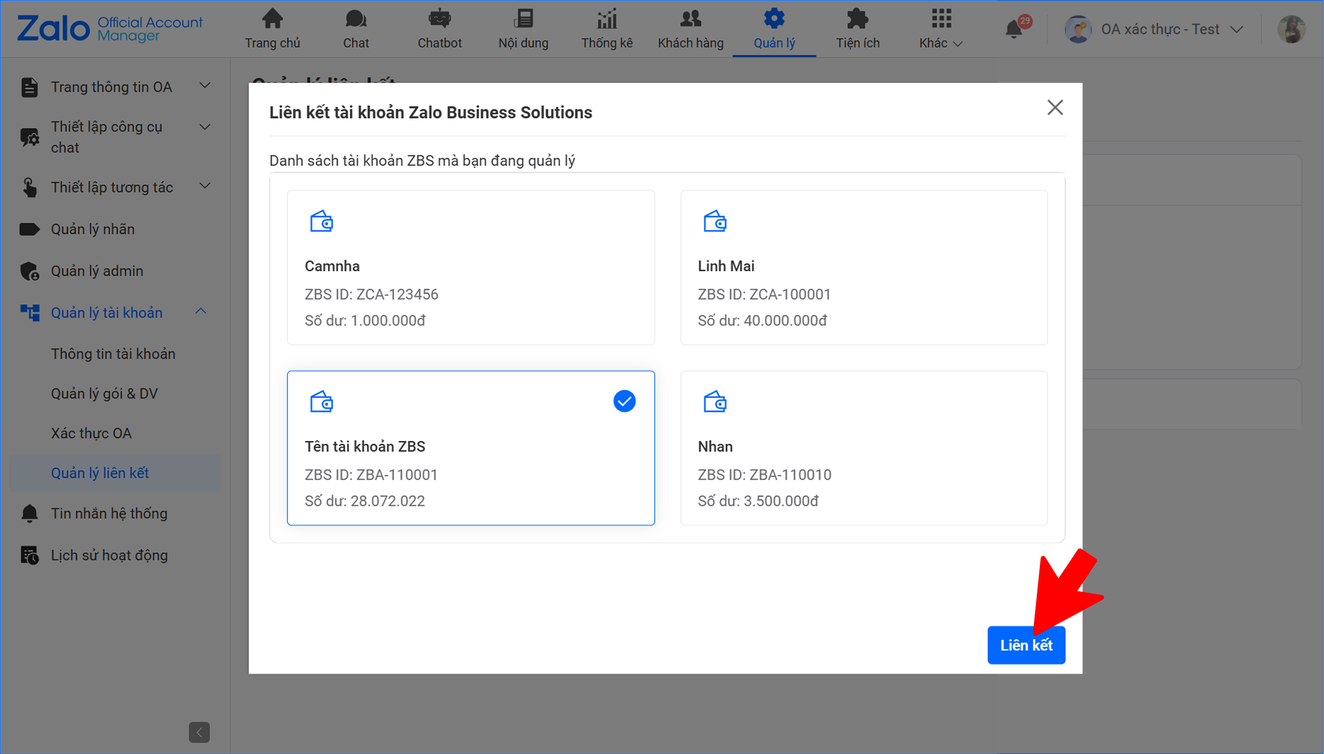
Task: Open the Khách hàng customers icon
Action: (690, 19)
